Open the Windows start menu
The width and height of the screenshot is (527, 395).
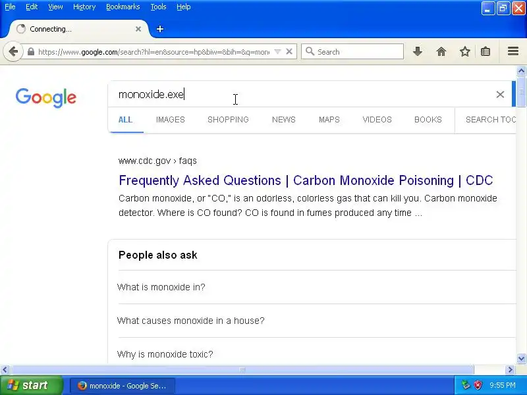tap(31, 385)
